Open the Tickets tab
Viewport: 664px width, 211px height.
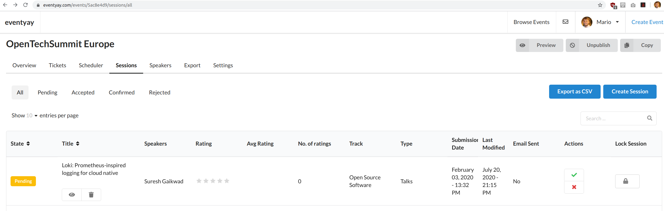click(x=57, y=65)
